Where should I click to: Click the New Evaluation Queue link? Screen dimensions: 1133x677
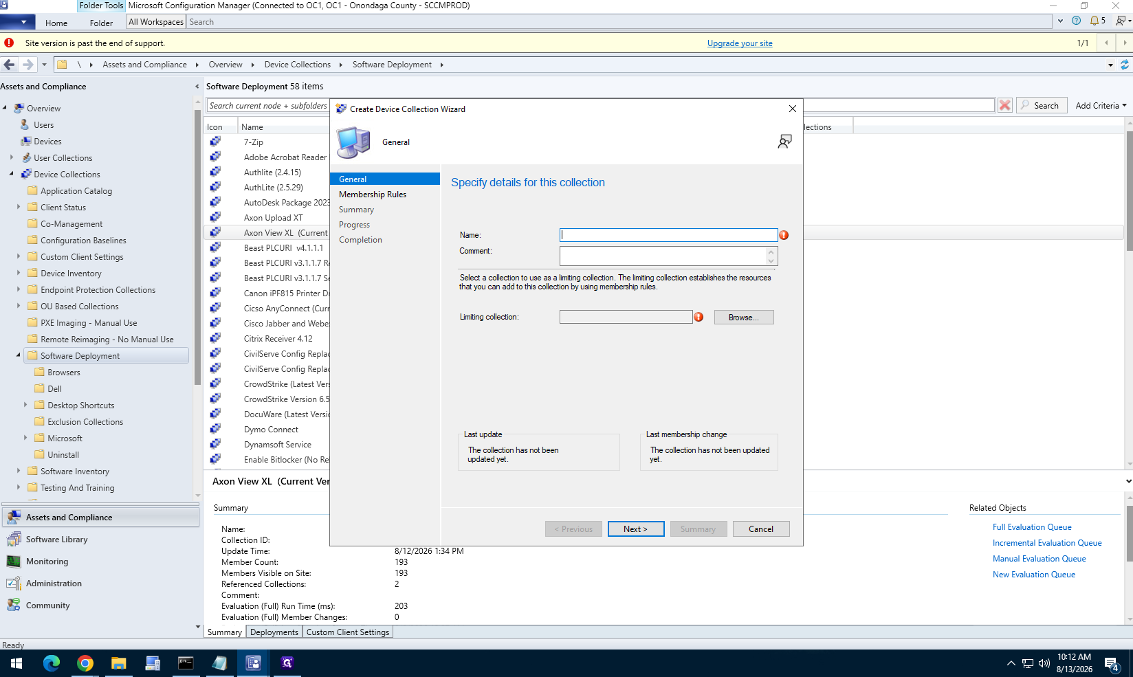(1034, 574)
